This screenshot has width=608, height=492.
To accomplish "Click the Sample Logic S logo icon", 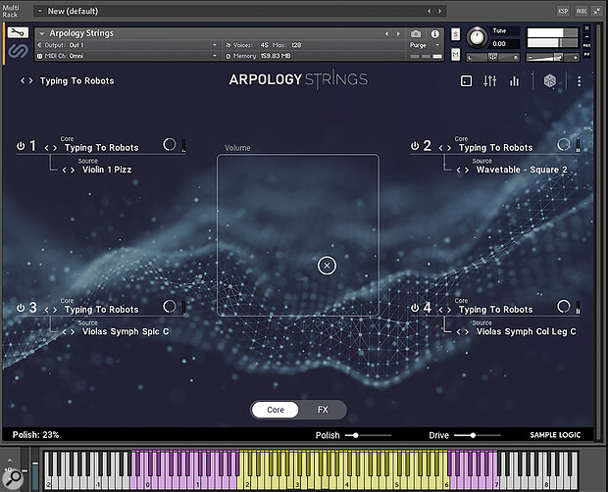I will tap(18, 50).
